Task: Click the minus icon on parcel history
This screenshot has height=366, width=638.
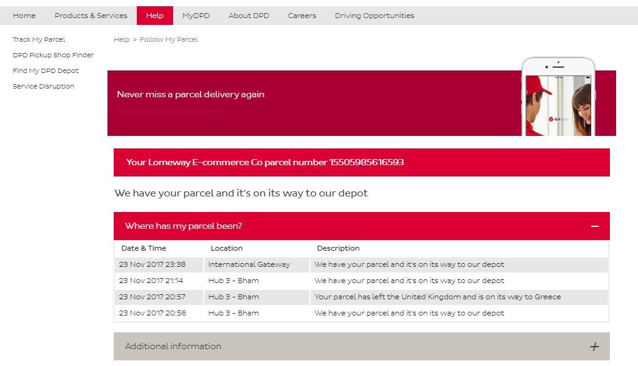Action: (595, 226)
